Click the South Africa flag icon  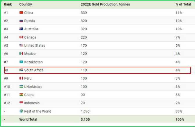point(21,70)
